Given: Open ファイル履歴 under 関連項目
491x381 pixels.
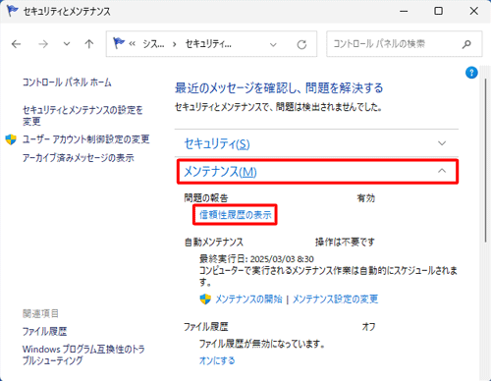Looking at the screenshot, I should click(x=44, y=331).
